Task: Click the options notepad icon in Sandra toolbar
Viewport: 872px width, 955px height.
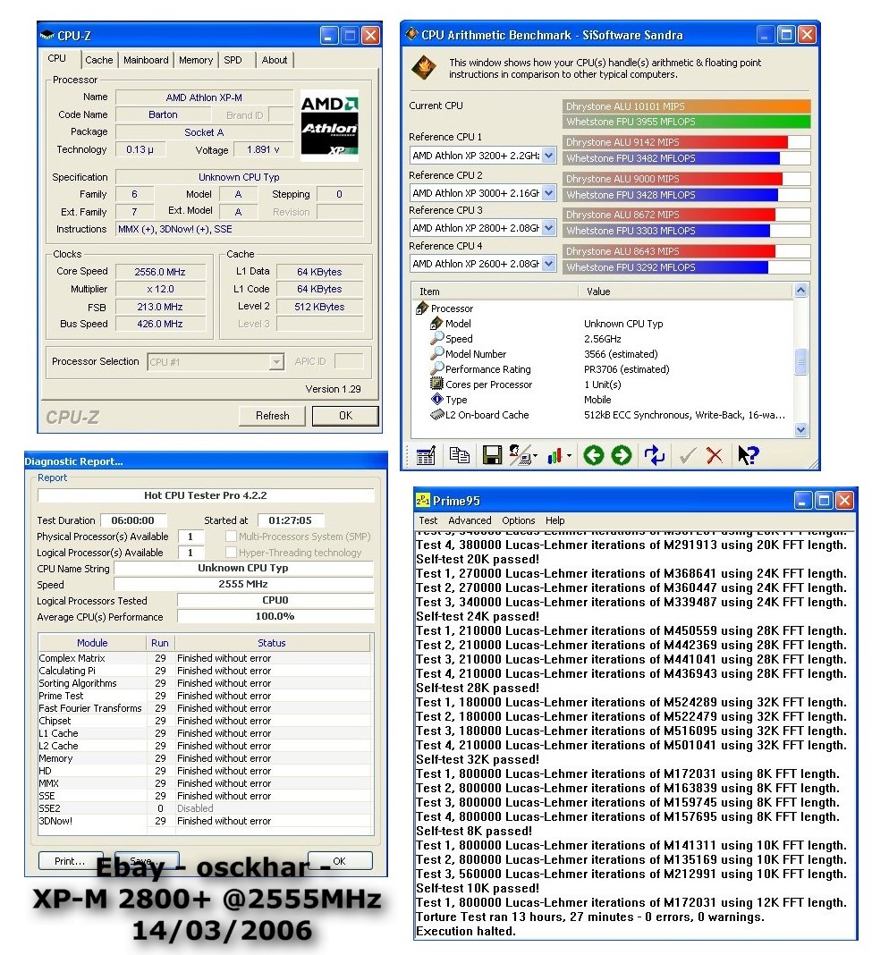Action: coord(427,455)
